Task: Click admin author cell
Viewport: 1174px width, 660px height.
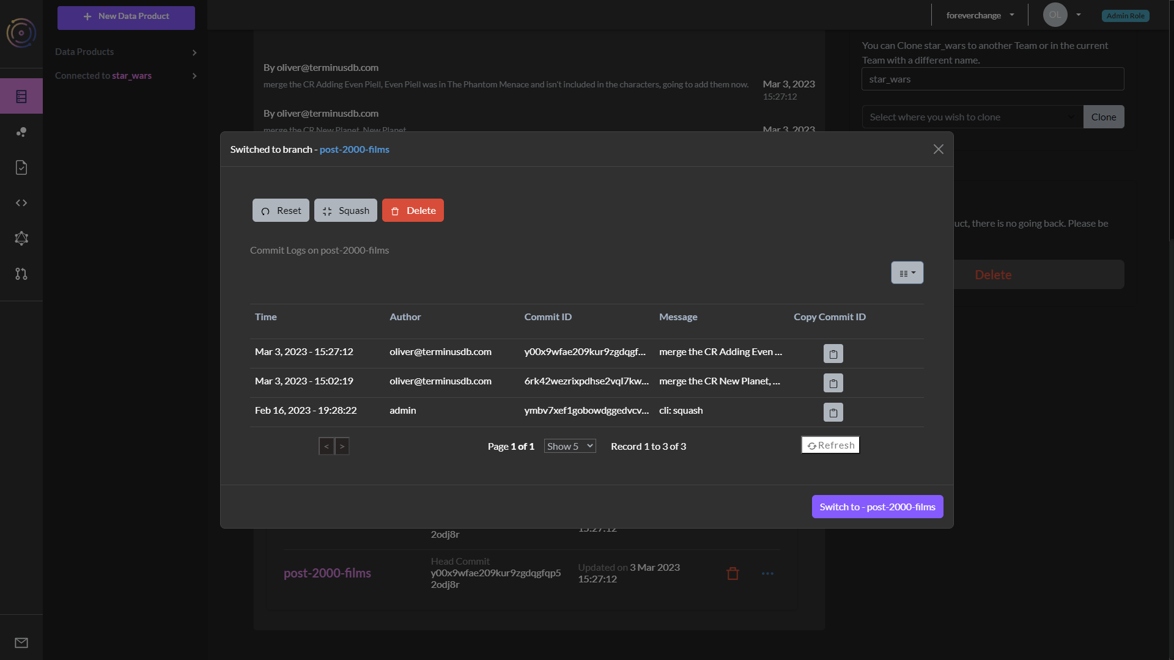Action: [402, 410]
